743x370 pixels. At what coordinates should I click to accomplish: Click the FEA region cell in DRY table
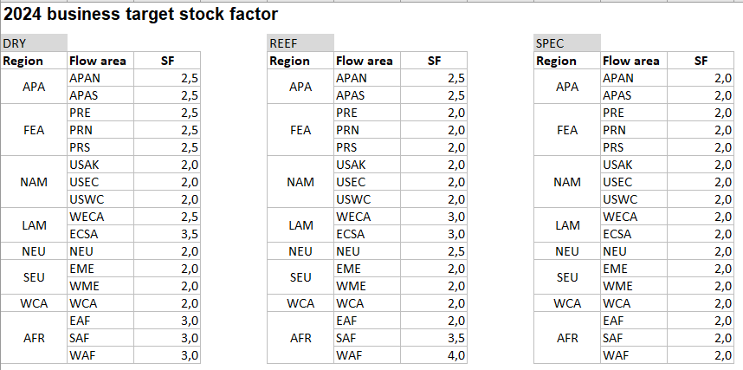click(x=34, y=130)
